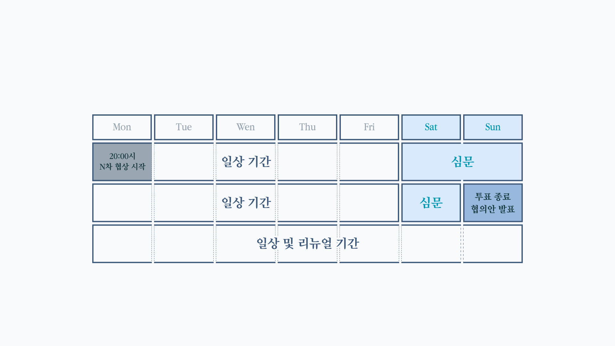615x346 pixels.
Task: Click the Wen day header
Action: point(246,127)
